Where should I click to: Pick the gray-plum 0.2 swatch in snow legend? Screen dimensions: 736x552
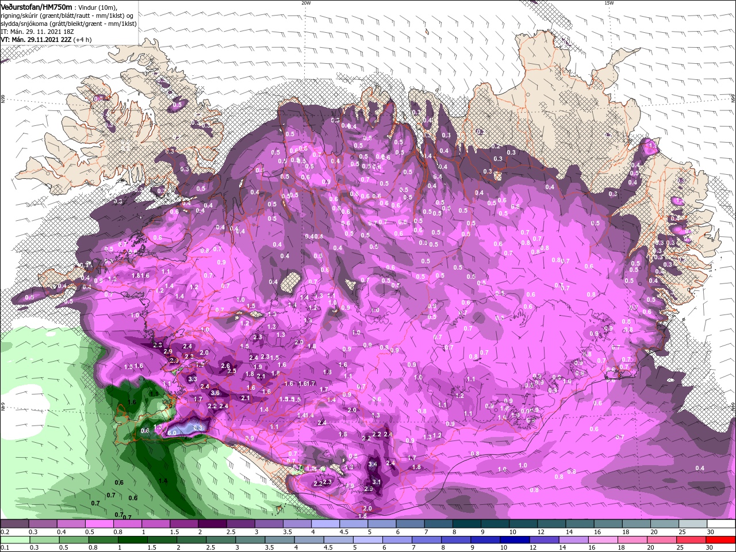(x=14, y=524)
